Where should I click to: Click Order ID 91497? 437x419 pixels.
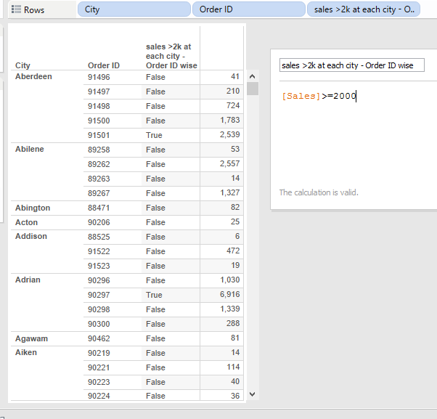99,91
